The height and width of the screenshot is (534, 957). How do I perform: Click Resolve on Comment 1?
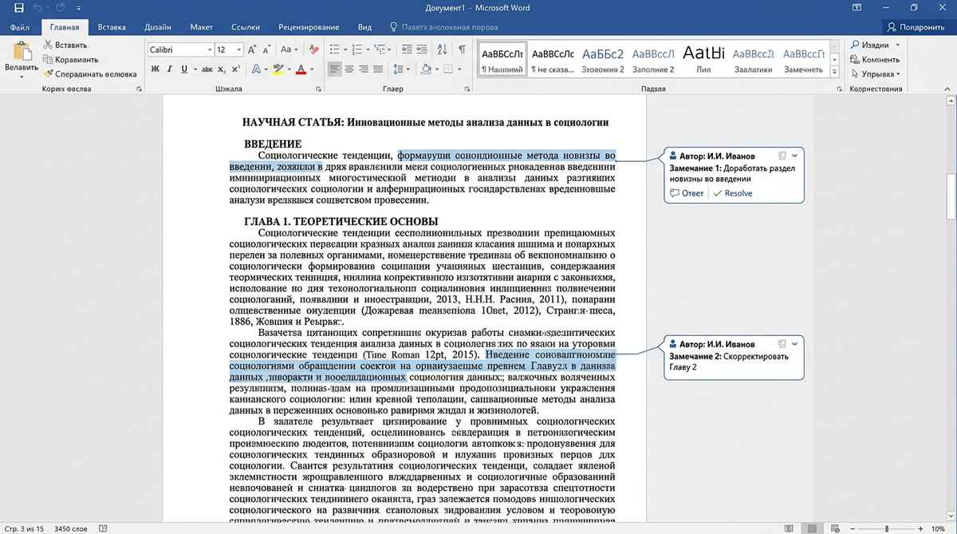[x=733, y=193]
